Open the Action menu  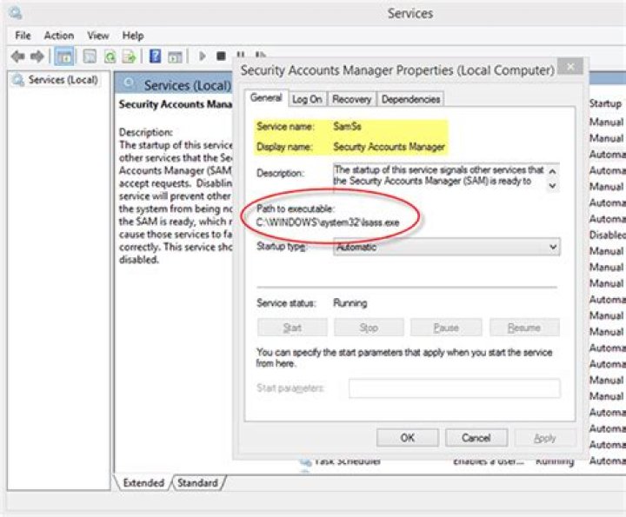pos(59,36)
